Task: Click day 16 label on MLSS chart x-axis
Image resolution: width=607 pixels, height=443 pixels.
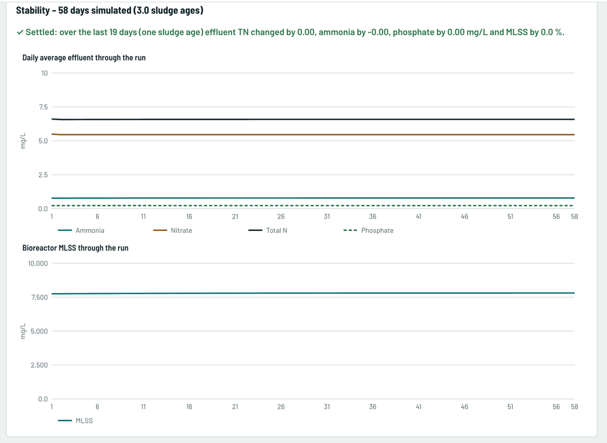Action: pos(189,407)
